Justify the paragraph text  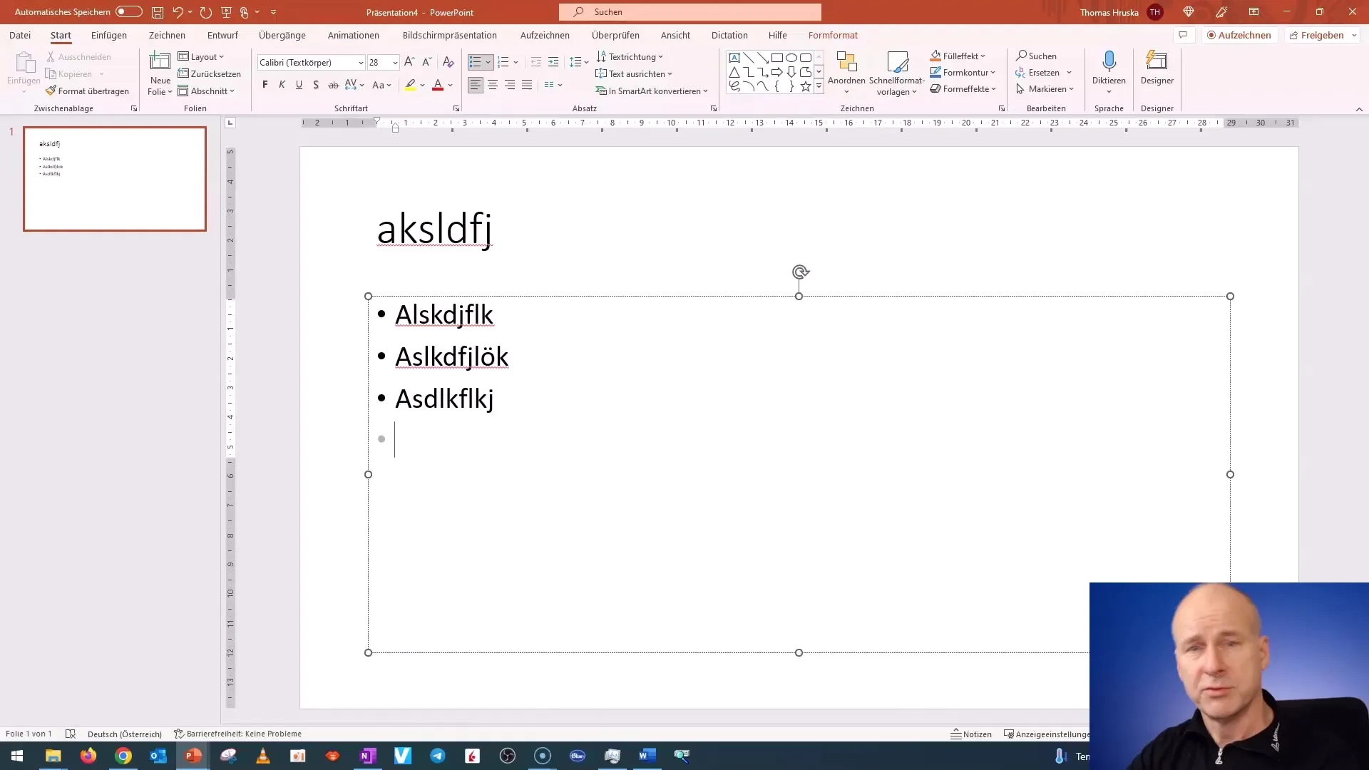coord(527,85)
